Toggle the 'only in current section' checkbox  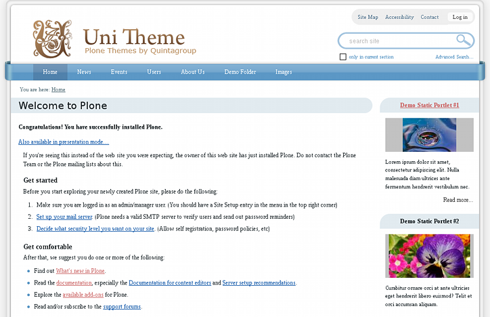click(x=343, y=57)
